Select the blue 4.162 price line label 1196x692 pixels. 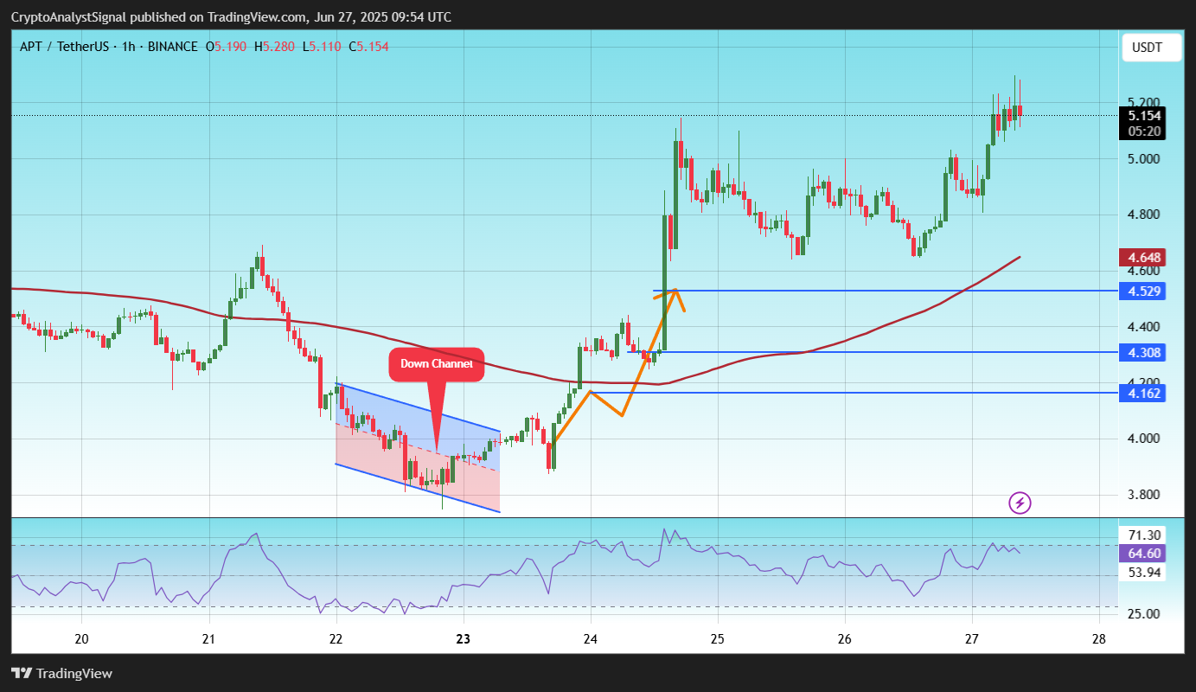click(x=1144, y=394)
